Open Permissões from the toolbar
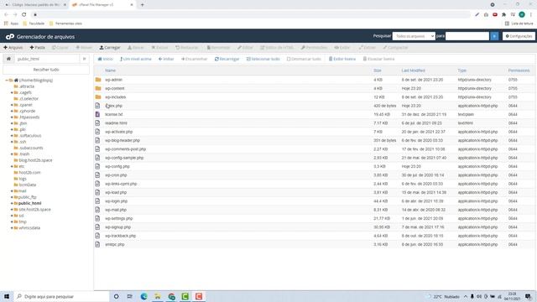This screenshot has height=302, width=537. (x=314, y=48)
